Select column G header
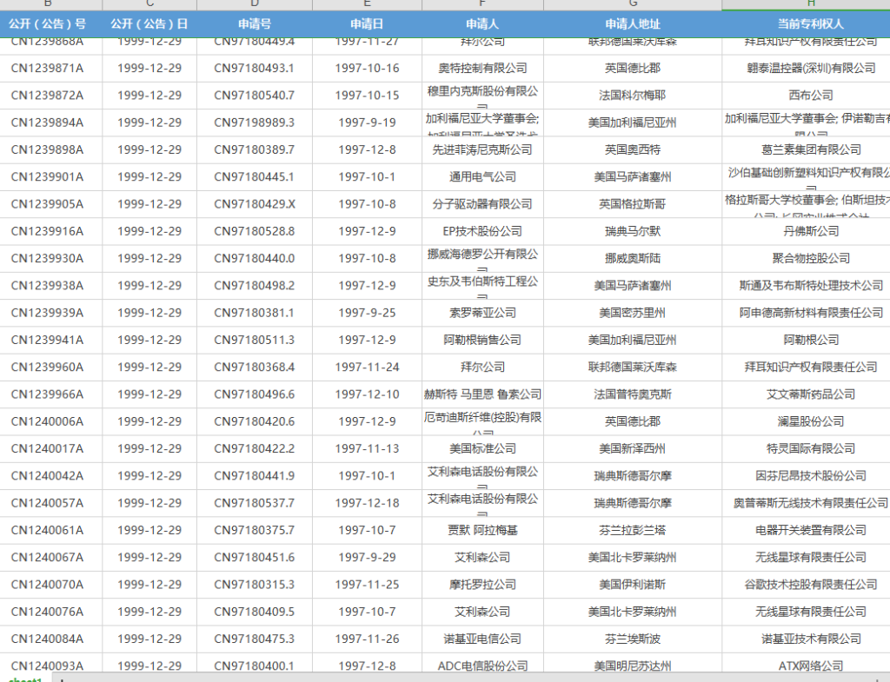The width and height of the screenshot is (890, 682). [633, 4]
